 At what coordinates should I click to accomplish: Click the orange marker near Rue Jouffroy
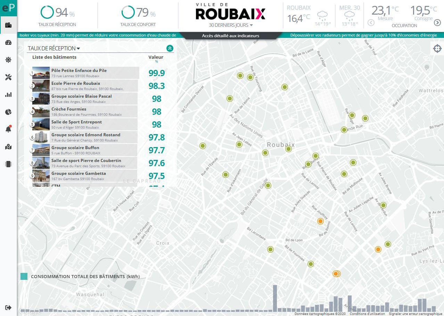321,221
